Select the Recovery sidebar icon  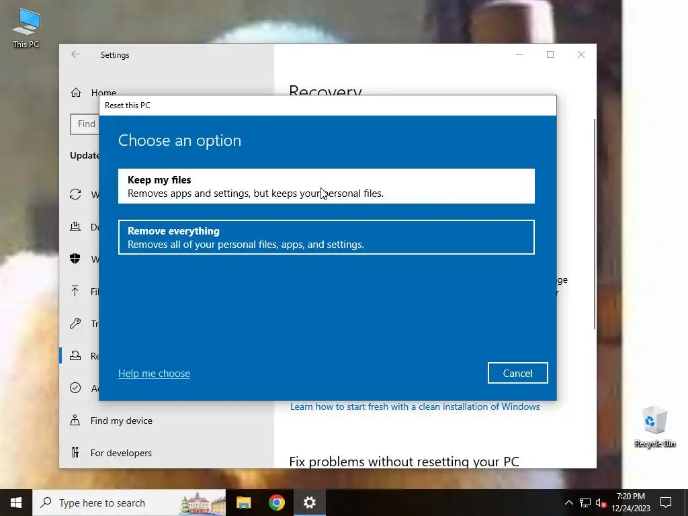(x=75, y=355)
